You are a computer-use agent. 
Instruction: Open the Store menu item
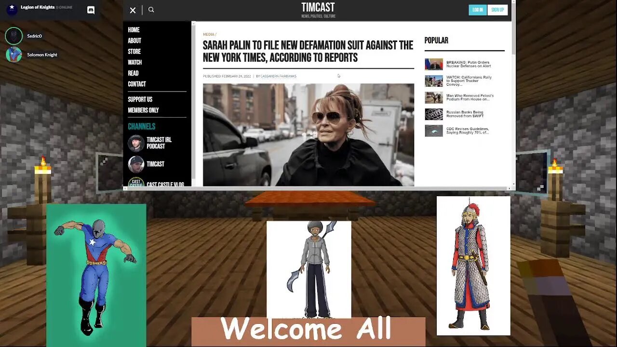(134, 52)
